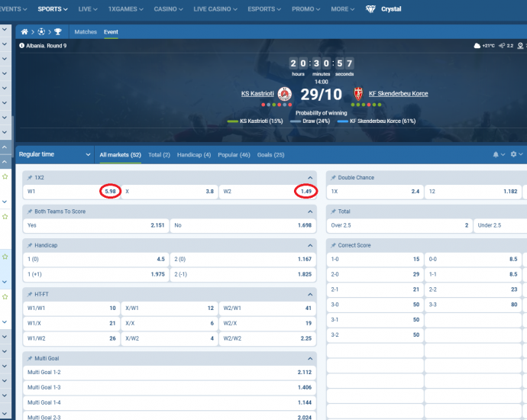Open KF Skenderbeu Korce team link
This screenshot has width=527, height=420.
tap(398, 94)
